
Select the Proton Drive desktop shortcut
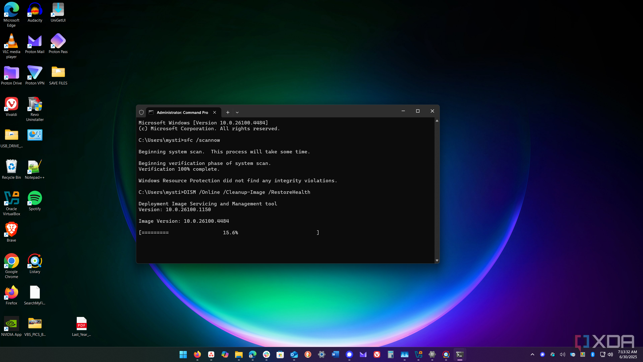11,75
